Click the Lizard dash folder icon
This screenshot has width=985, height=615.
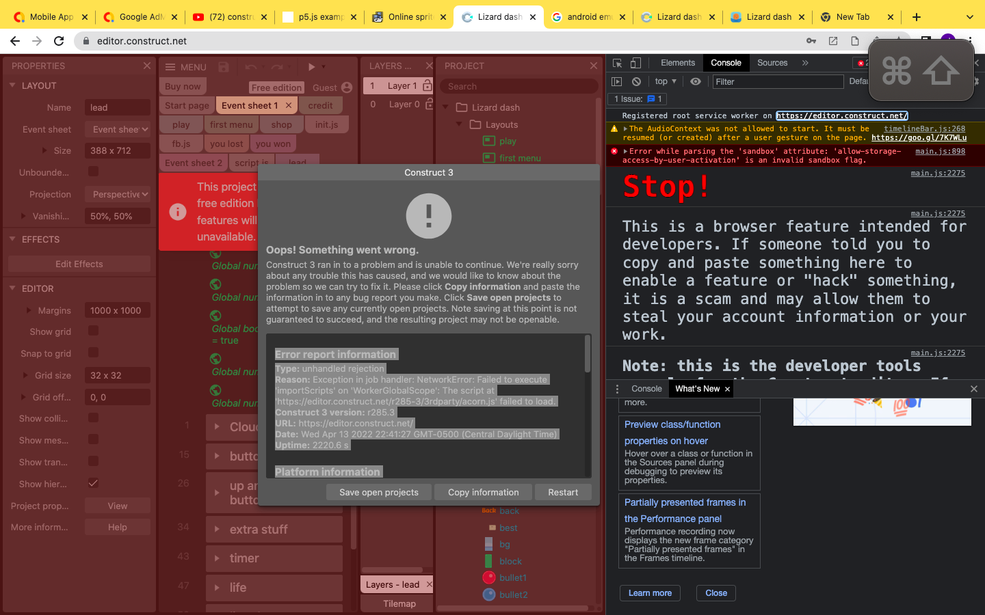click(462, 107)
